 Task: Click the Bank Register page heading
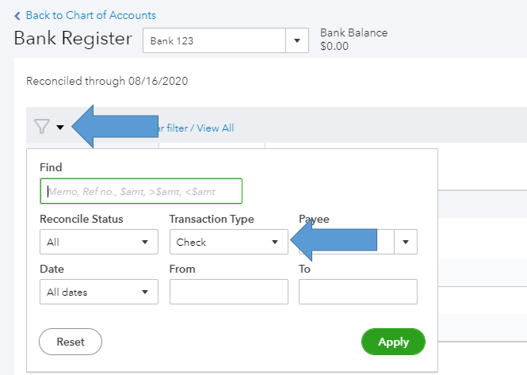coord(73,39)
